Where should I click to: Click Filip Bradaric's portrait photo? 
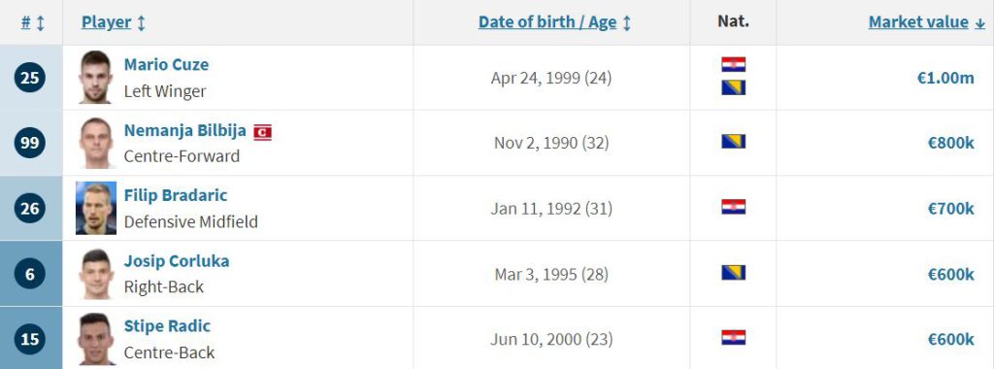point(96,208)
